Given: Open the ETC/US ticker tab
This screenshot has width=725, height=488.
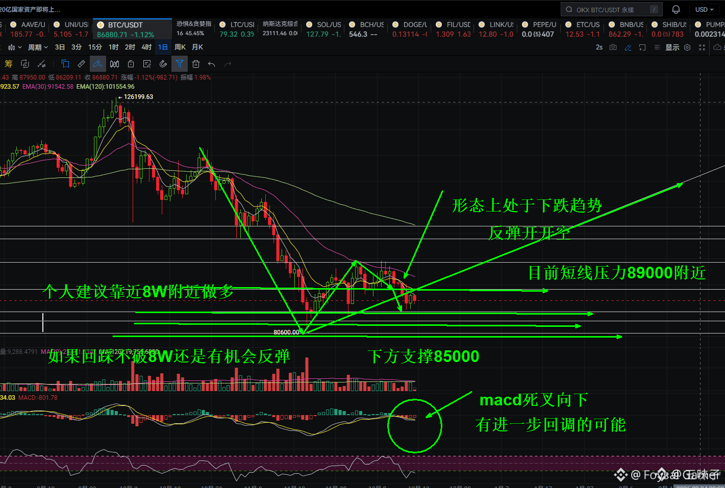Looking at the screenshot, I should point(583,29).
